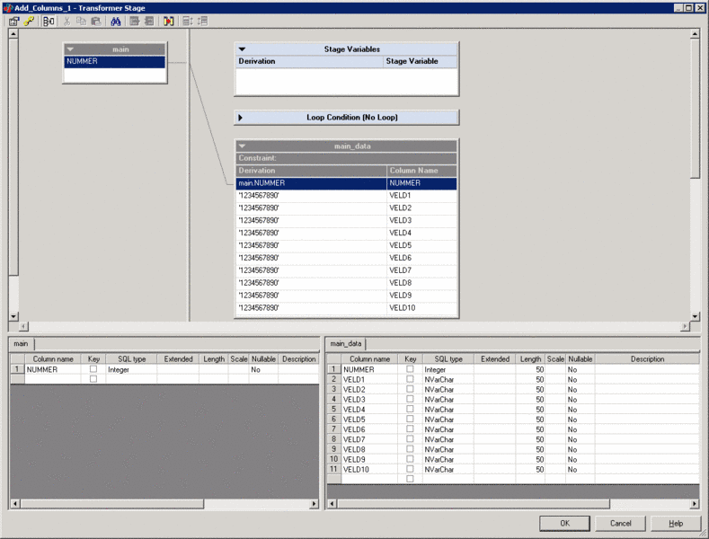Open Find and Replace binoculars icon
This screenshot has height=539, width=709.
click(116, 22)
